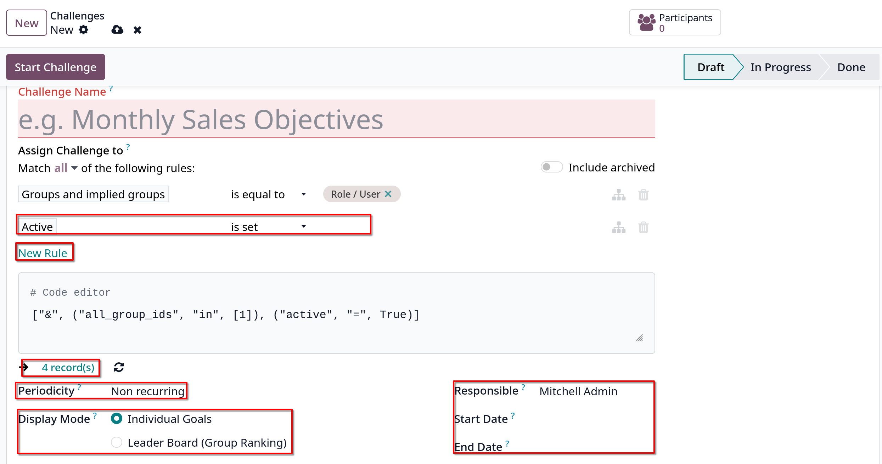Add a New Rule
This screenshot has width=882, height=464.
(x=43, y=253)
